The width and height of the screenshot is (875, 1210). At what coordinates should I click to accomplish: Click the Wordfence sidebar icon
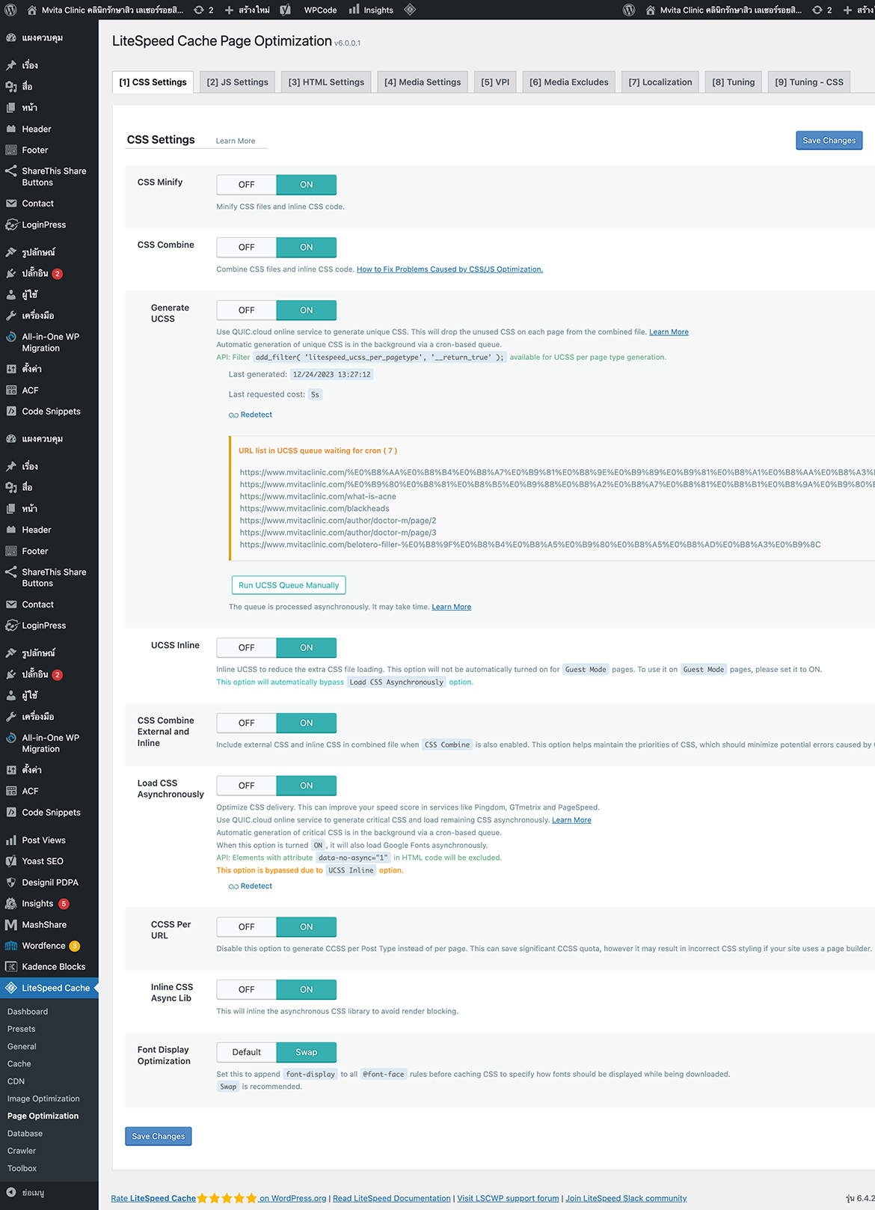pos(11,946)
